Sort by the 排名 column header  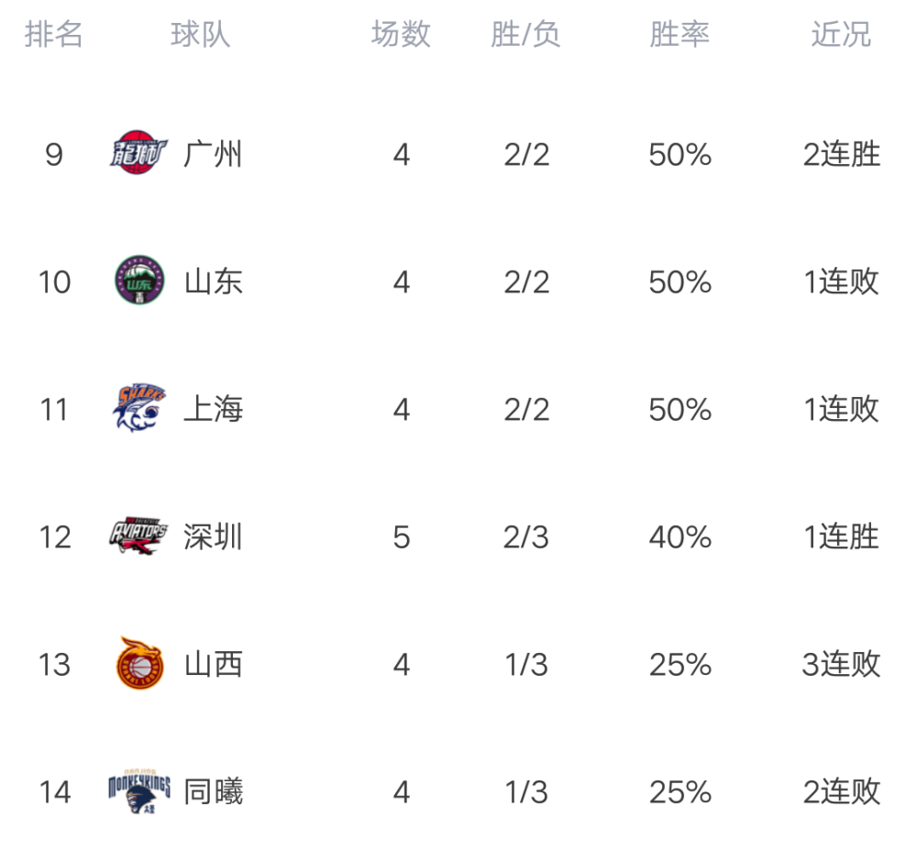54,35
